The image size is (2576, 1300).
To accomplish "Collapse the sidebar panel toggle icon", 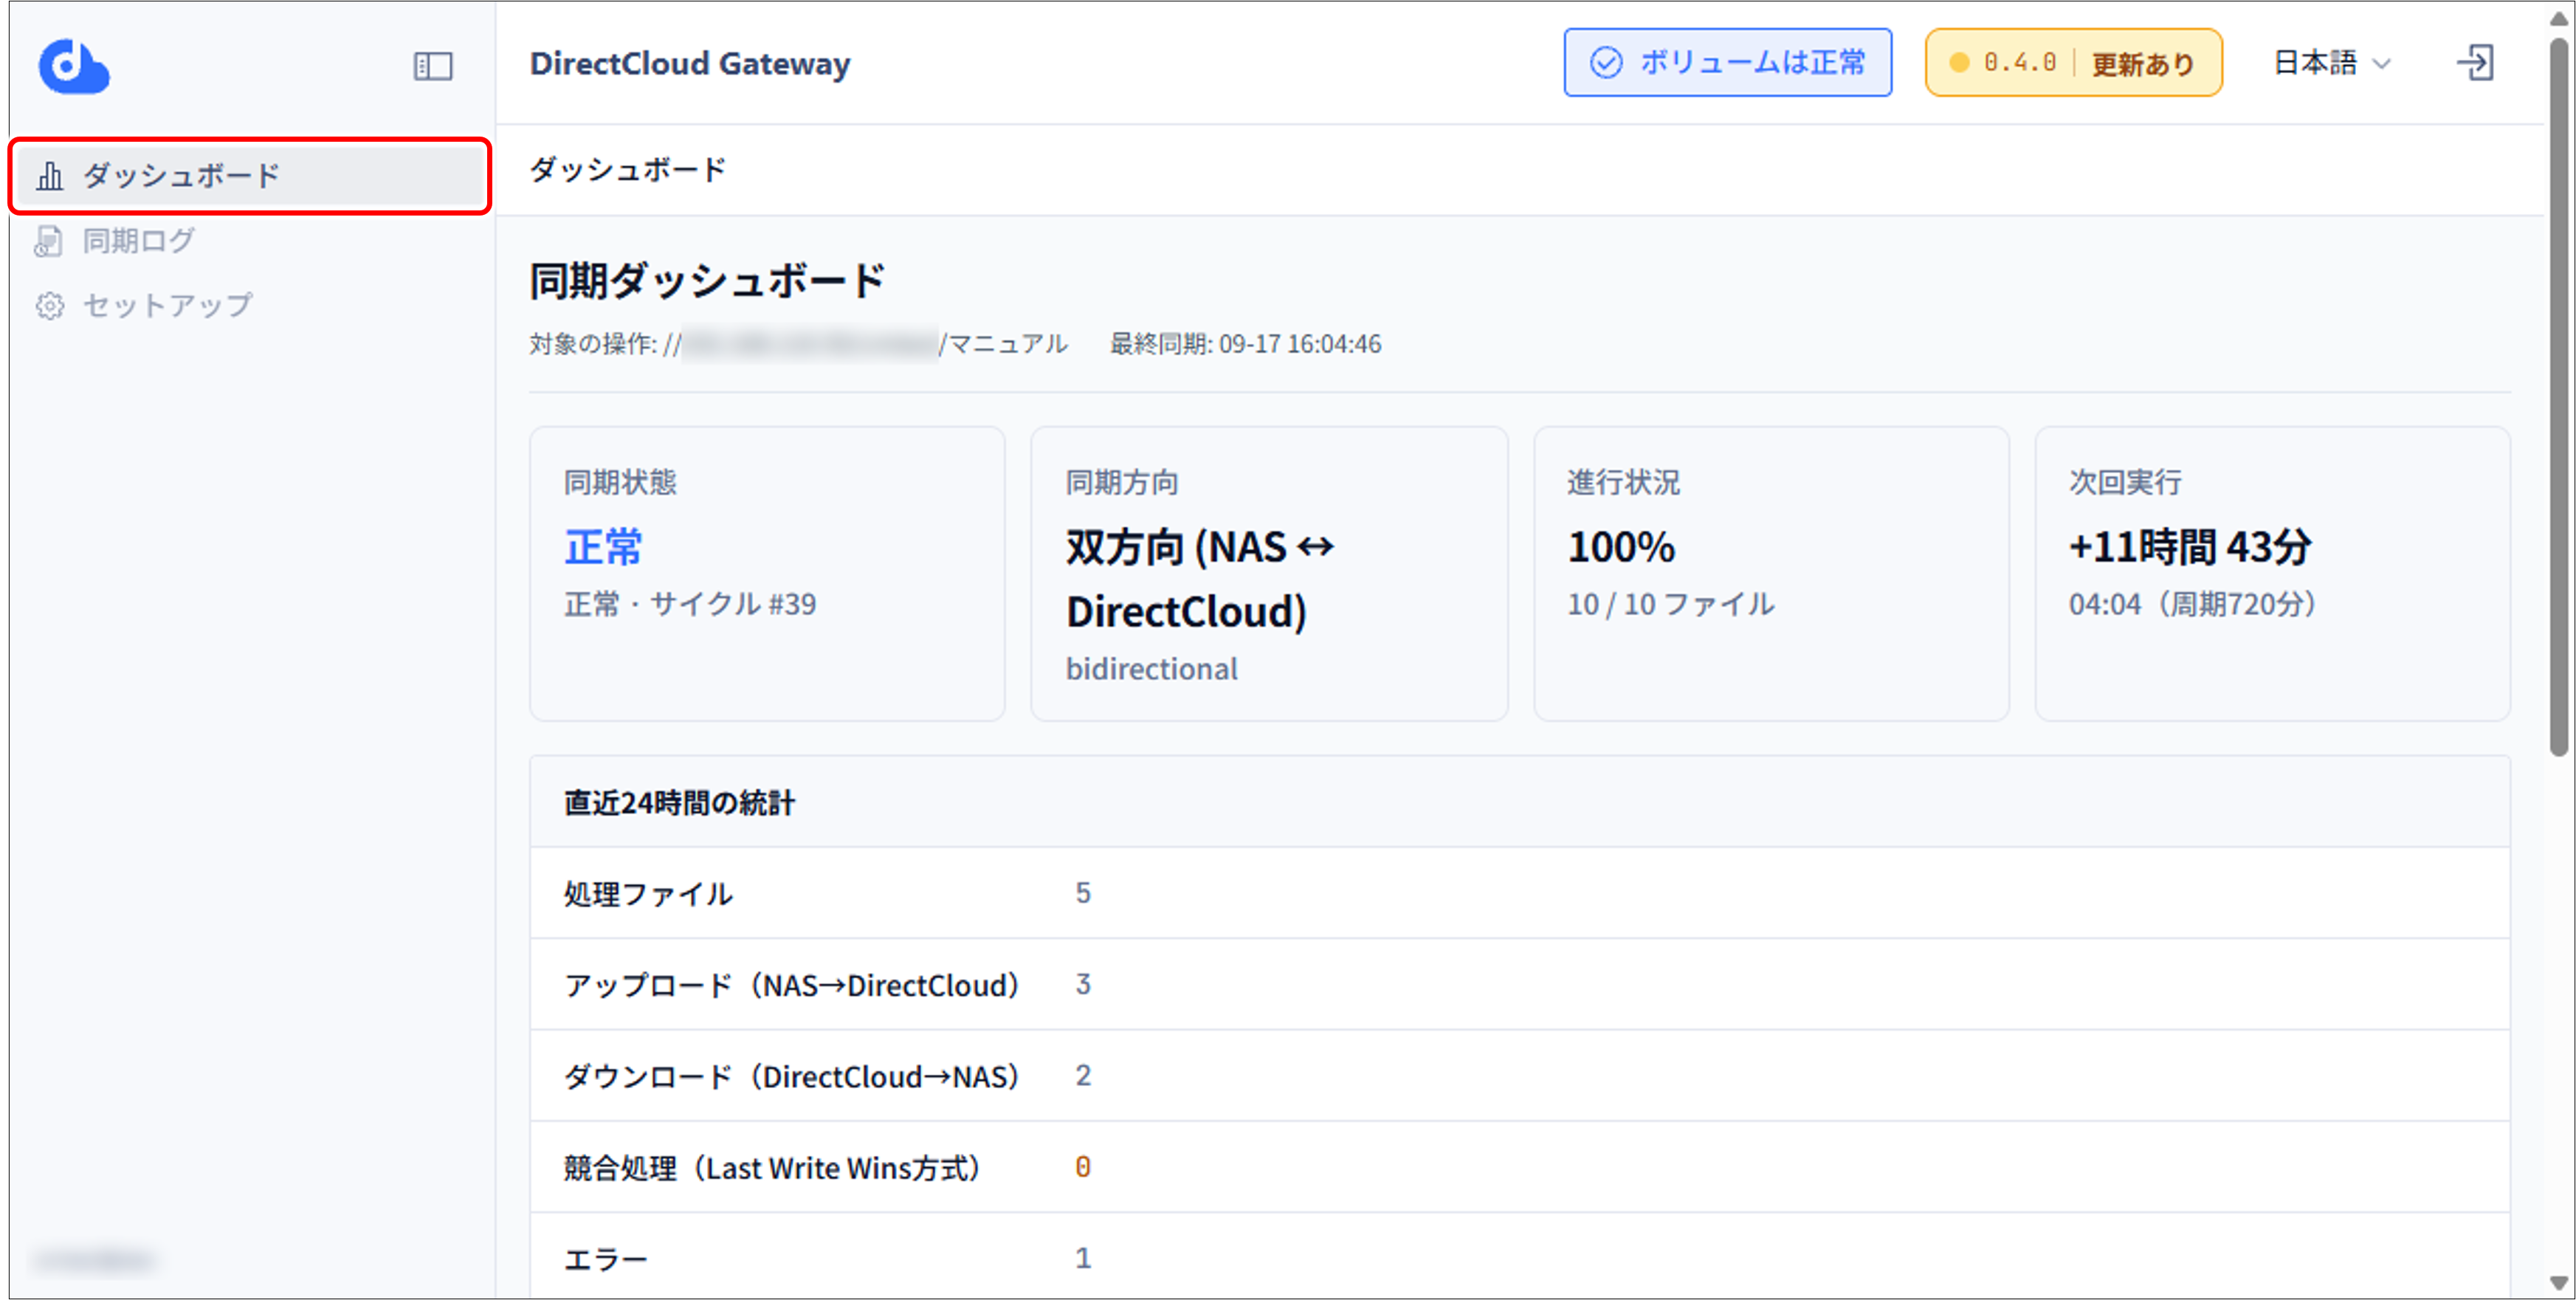I will [x=433, y=66].
